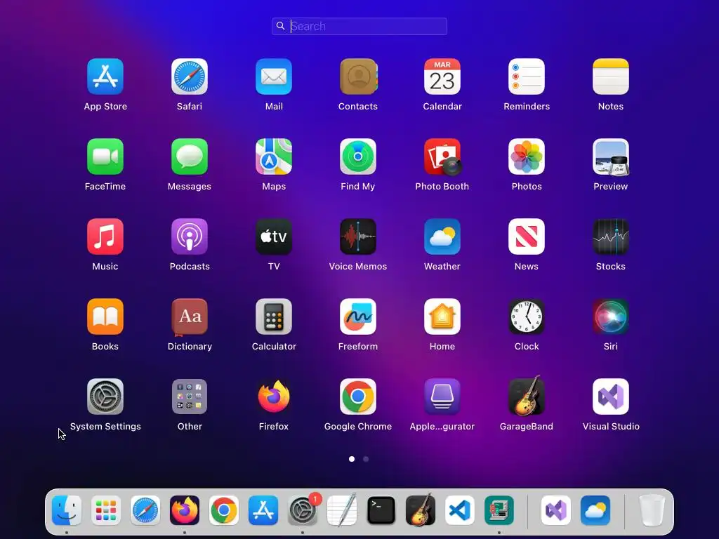Open GarageBand from Launchpad grid

pyautogui.click(x=527, y=396)
